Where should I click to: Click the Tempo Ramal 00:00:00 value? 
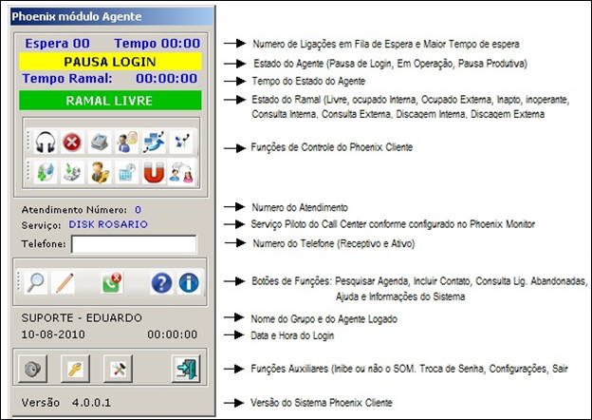pos(167,78)
